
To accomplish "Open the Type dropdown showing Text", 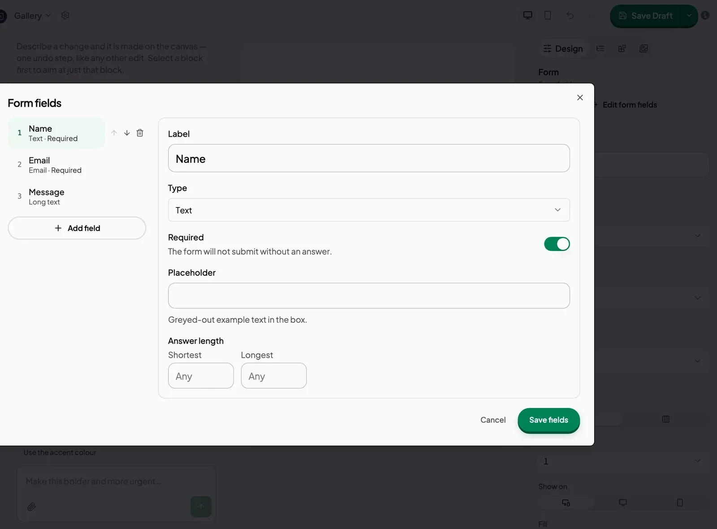I will 369,210.
